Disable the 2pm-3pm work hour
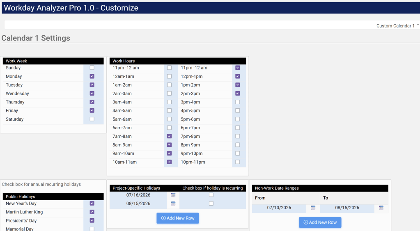This screenshot has width=420, height=231. [x=238, y=94]
